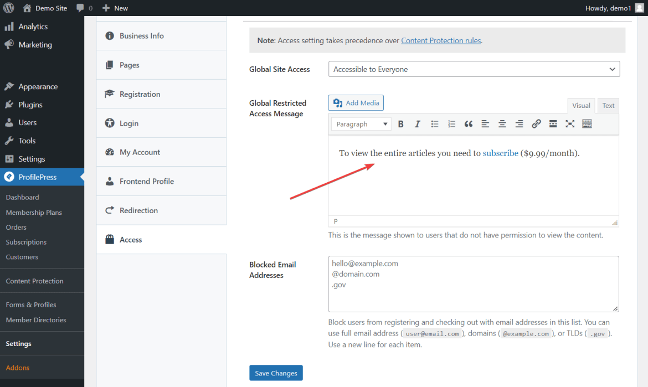The image size is (648, 387).
Task: Click Save Changes button
Action: [276, 373]
